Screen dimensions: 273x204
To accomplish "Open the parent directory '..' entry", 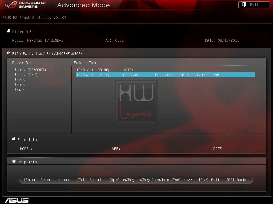I will coord(157,70).
